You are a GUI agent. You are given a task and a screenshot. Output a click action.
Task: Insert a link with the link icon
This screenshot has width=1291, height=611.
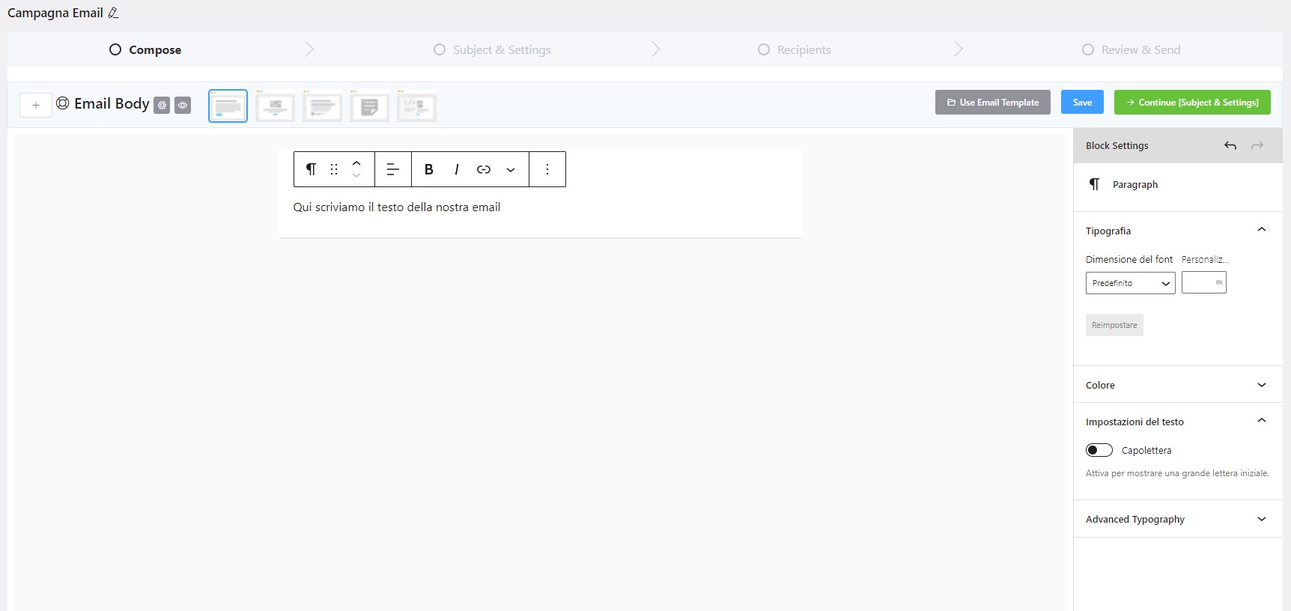[x=484, y=169]
